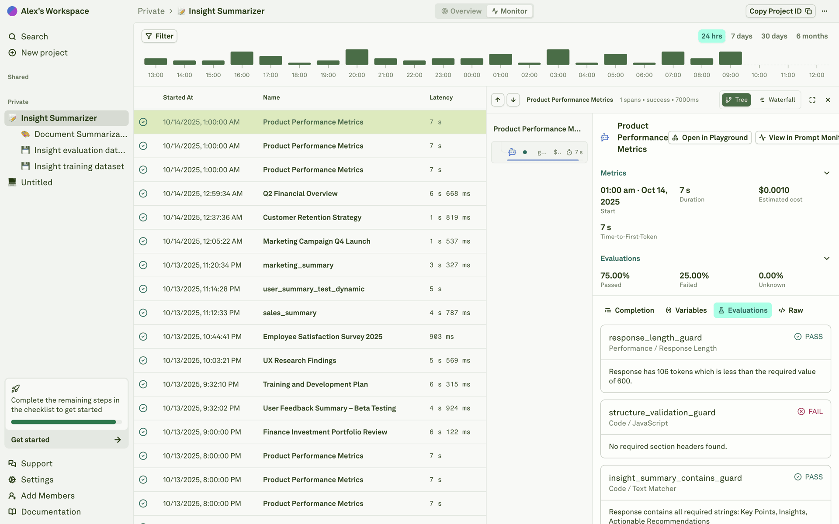
Task: Switch to the Raw tab
Action: click(791, 310)
